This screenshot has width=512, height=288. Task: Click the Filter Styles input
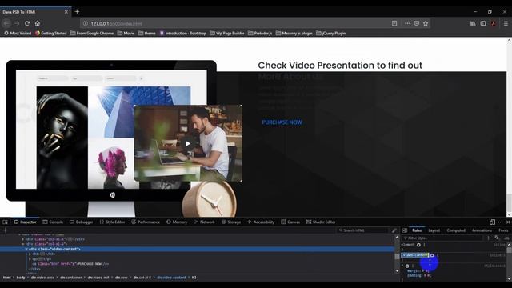pos(442,238)
